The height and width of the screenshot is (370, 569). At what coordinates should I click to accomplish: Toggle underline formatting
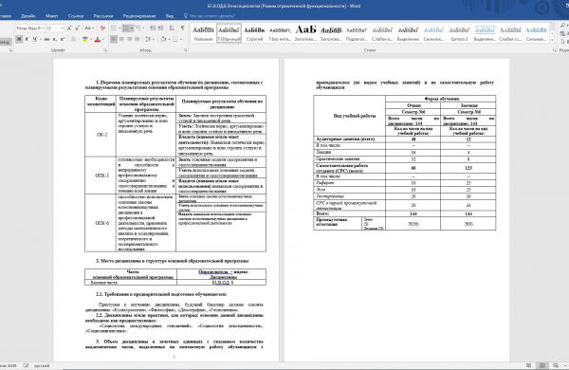coord(34,39)
